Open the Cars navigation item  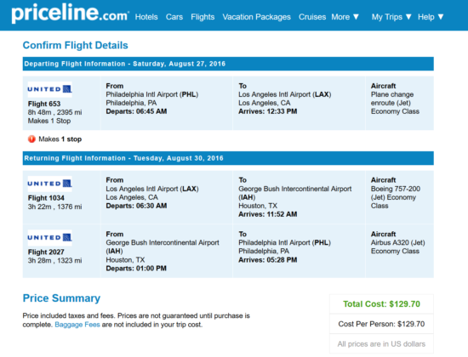click(x=174, y=17)
